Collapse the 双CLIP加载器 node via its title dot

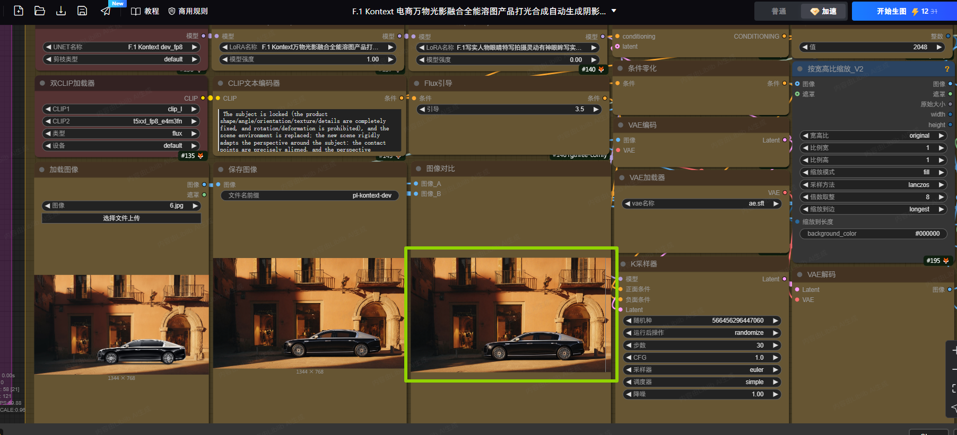[x=42, y=83]
